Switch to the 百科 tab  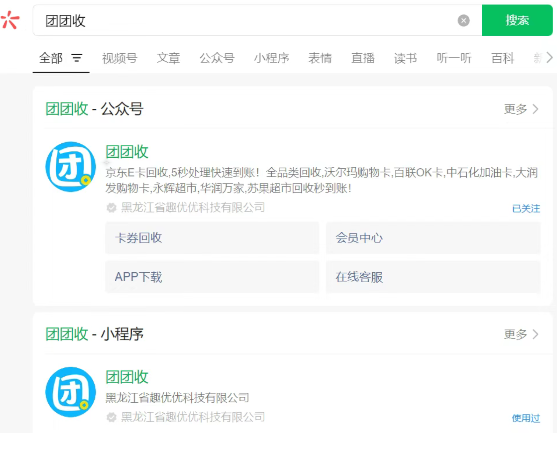(502, 58)
